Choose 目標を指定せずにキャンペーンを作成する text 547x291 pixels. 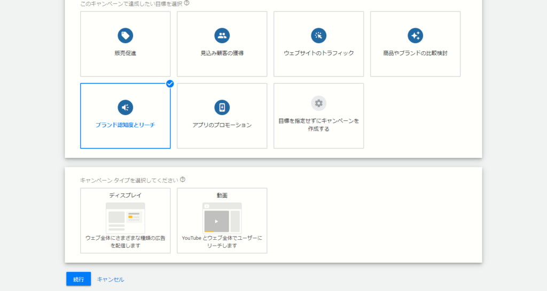(x=318, y=125)
